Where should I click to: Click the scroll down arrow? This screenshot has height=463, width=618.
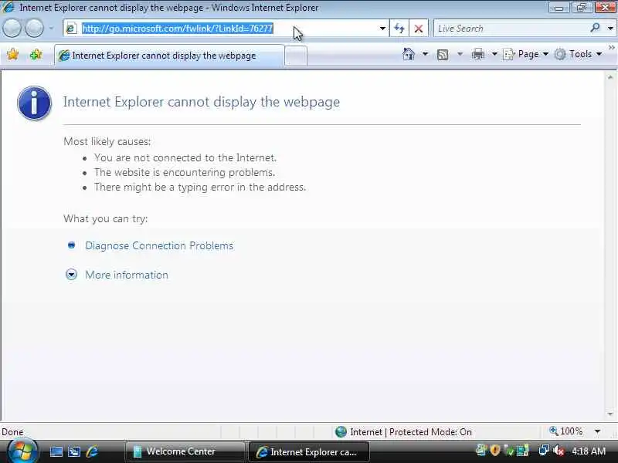click(610, 414)
